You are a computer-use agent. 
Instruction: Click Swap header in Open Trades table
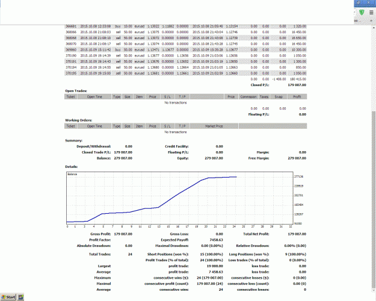pyautogui.click(x=279, y=97)
